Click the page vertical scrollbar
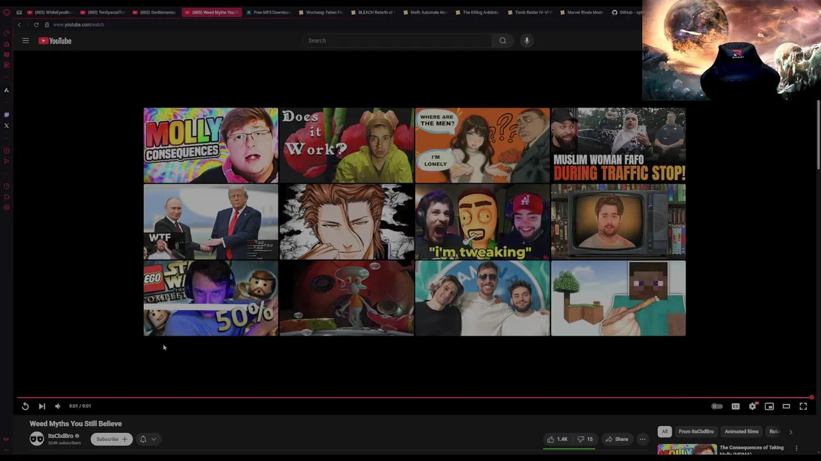This screenshot has height=461, width=821. [x=818, y=134]
